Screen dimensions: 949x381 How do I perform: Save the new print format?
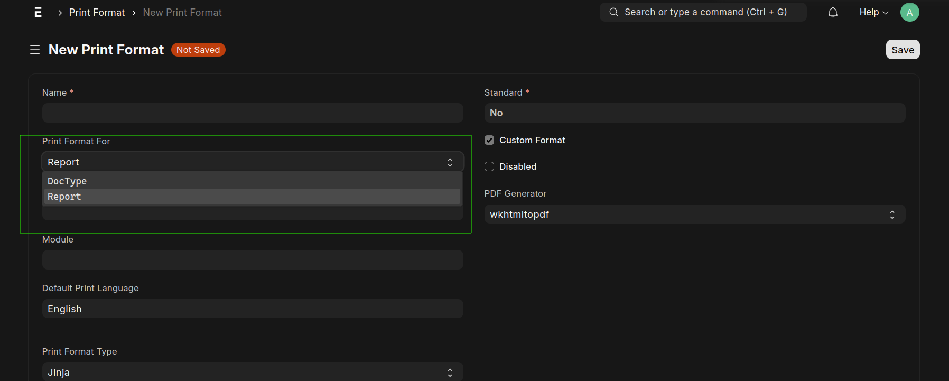(903, 50)
